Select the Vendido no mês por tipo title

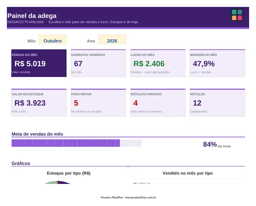(187, 173)
